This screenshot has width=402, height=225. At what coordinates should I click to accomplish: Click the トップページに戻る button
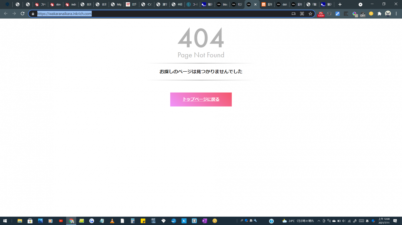click(201, 99)
